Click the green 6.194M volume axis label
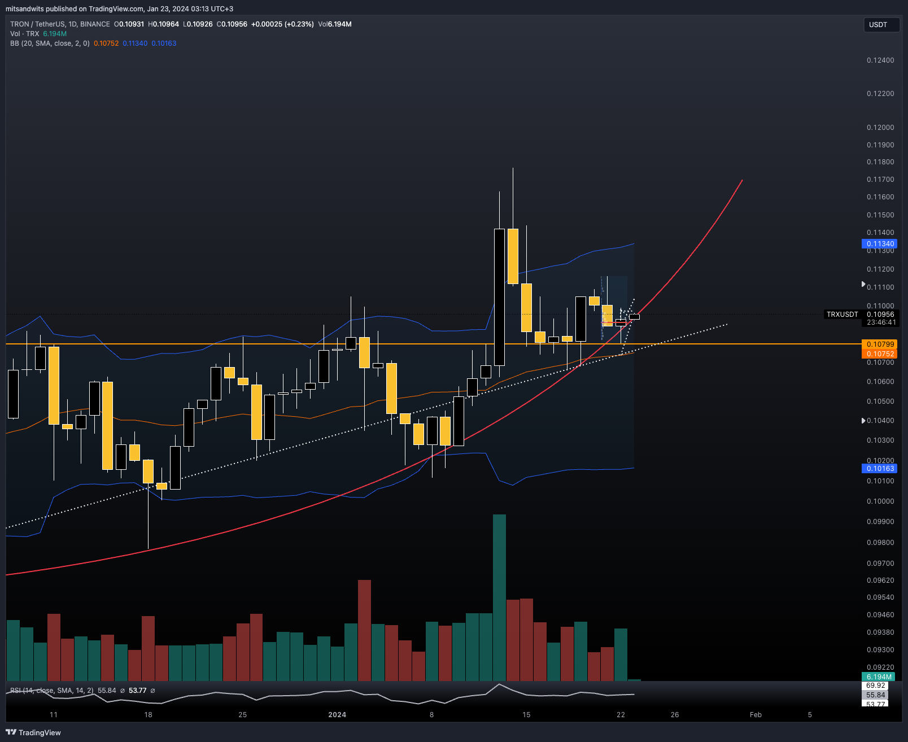The width and height of the screenshot is (908, 742). tap(879, 676)
